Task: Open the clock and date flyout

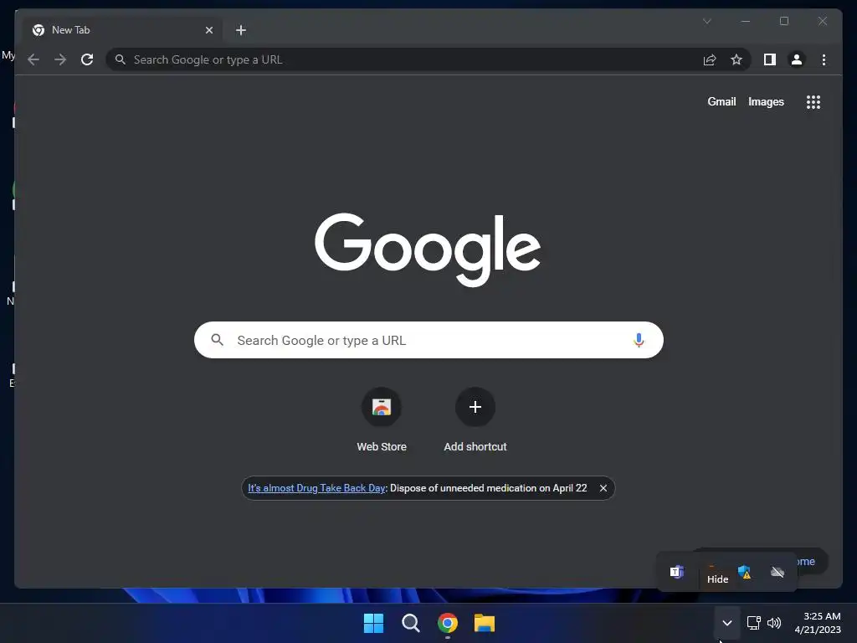Action: coord(818,623)
